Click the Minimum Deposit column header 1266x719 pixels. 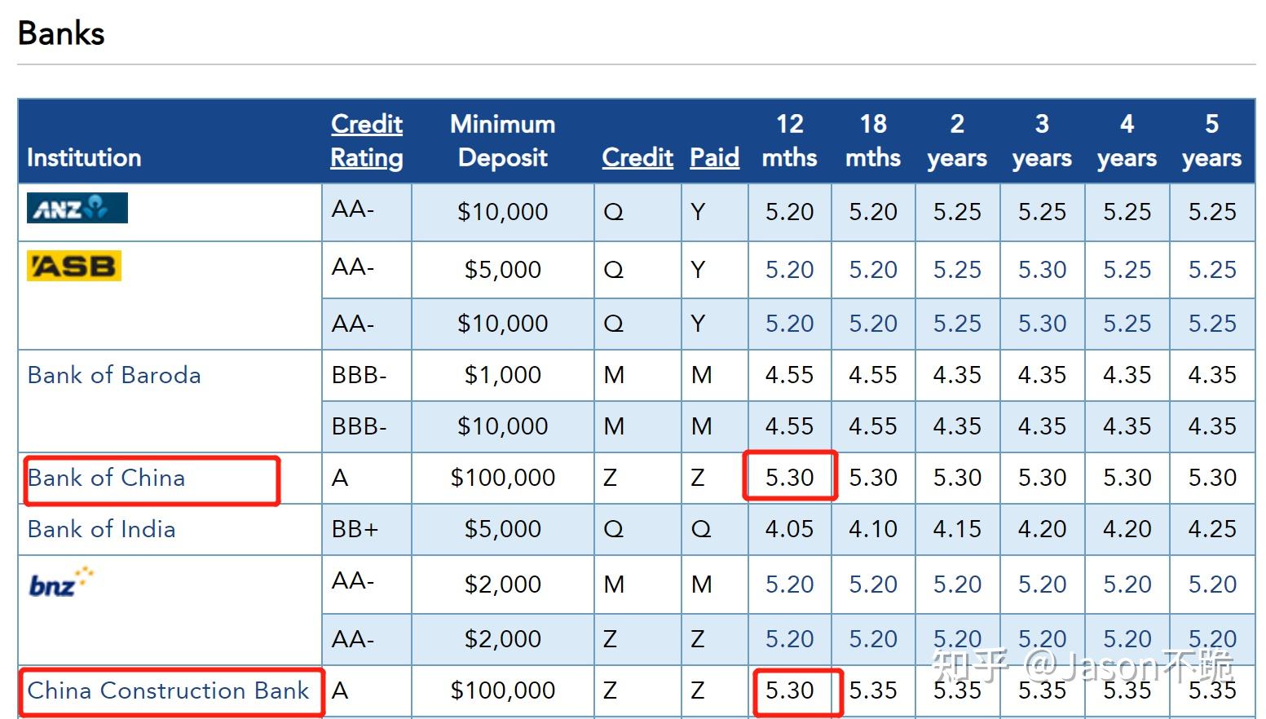[x=503, y=140]
